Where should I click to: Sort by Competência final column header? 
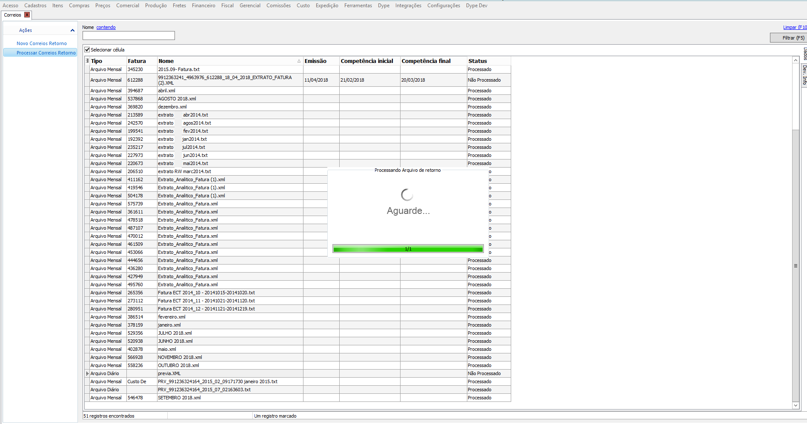[x=433, y=61]
